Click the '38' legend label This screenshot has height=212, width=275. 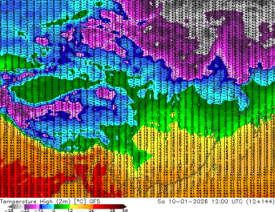[x=113, y=210]
